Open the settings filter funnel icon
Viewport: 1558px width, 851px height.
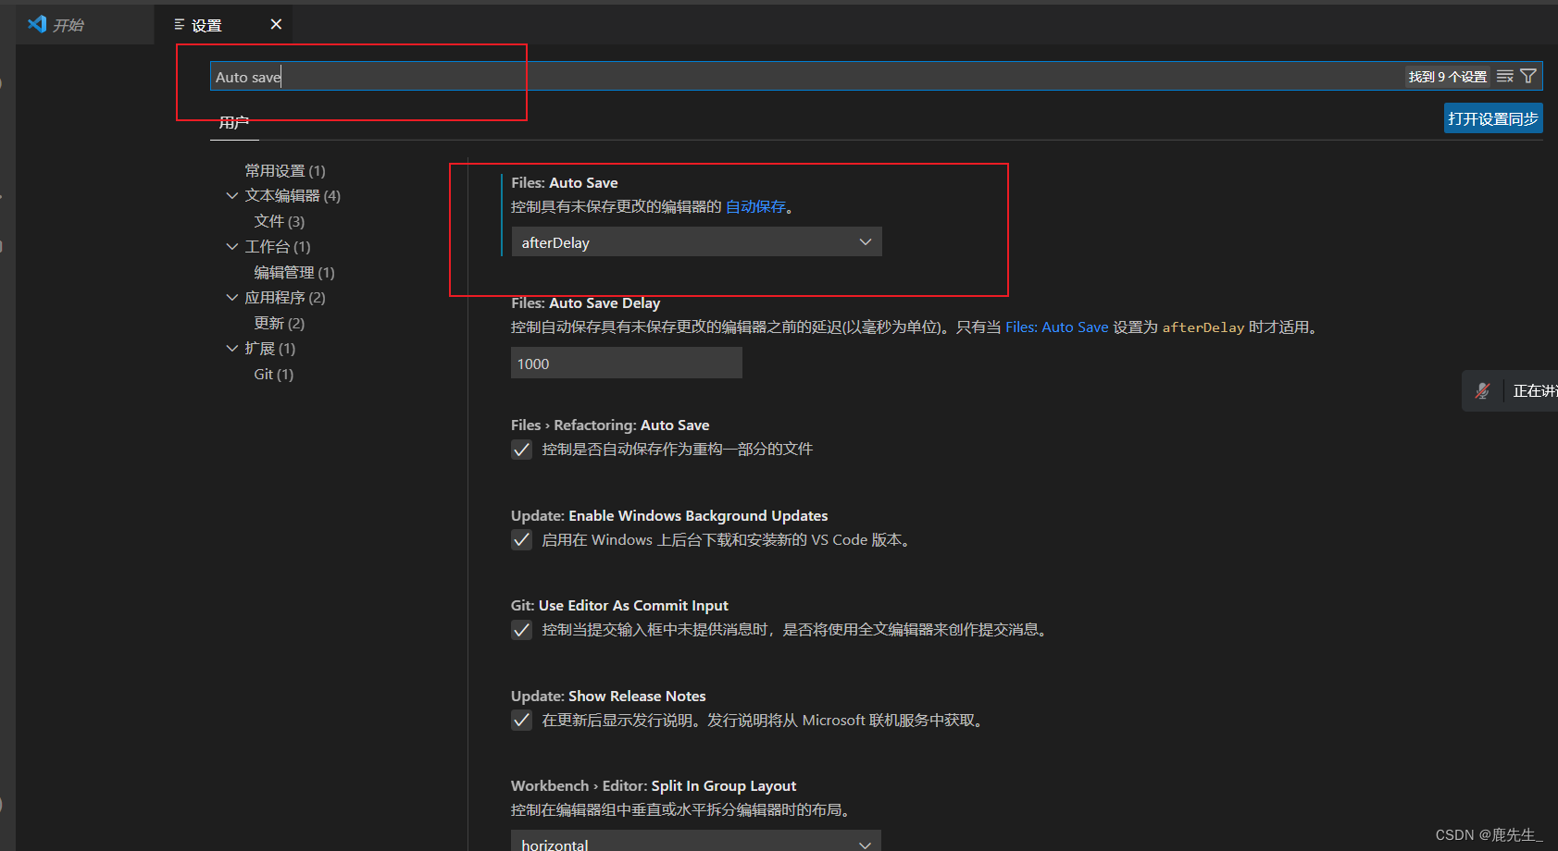1528,77
